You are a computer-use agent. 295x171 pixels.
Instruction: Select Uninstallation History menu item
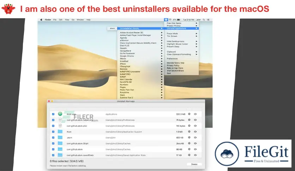tap(140, 28)
